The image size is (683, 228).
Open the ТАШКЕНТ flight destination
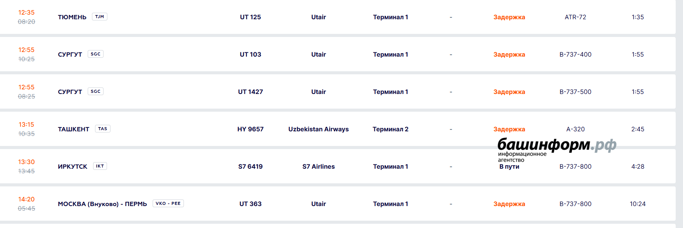click(x=73, y=129)
